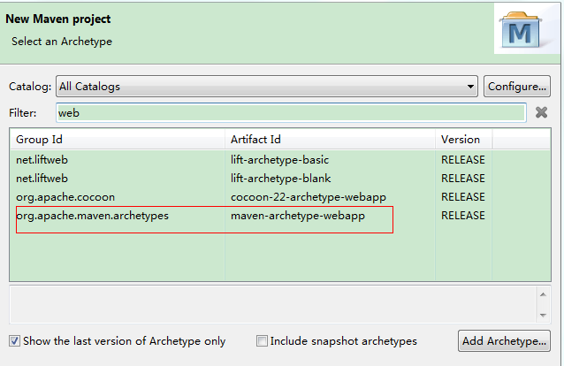This screenshot has height=366, width=564.
Task: Click the Add Archetype... button
Action: click(x=504, y=341)
